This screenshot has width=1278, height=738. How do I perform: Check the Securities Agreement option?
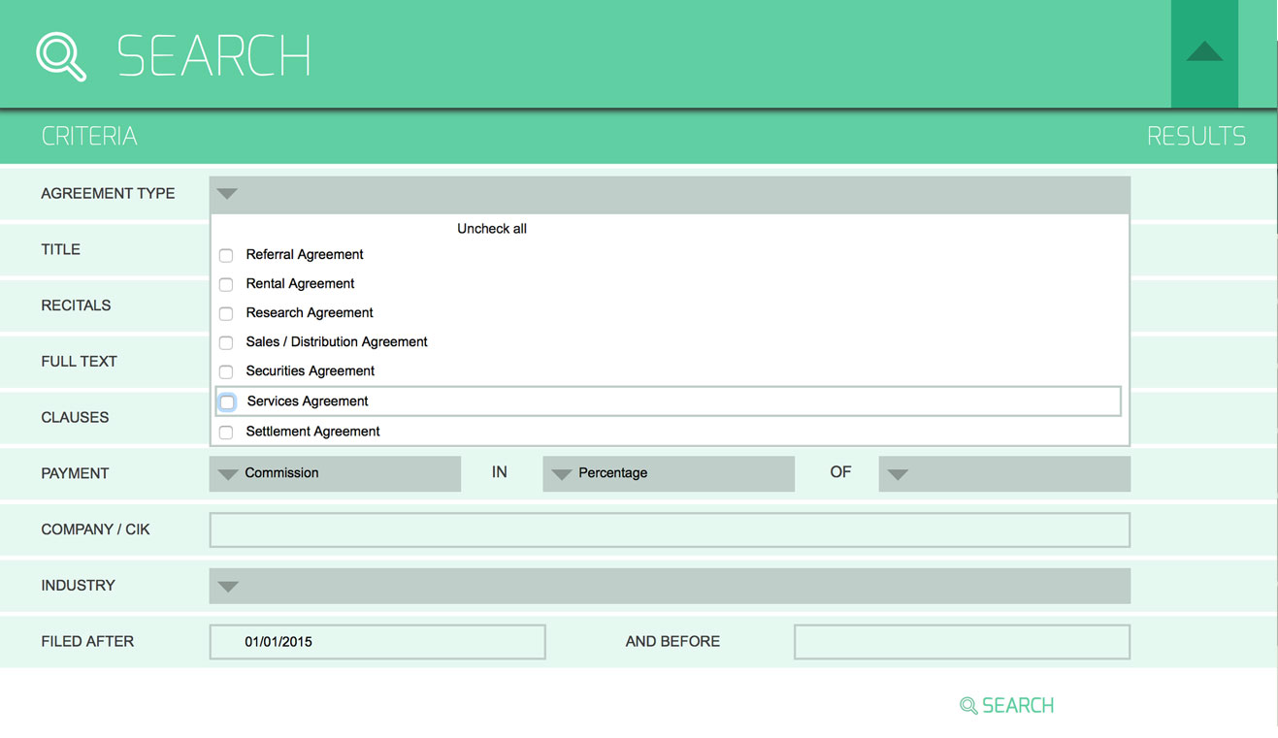226,372
